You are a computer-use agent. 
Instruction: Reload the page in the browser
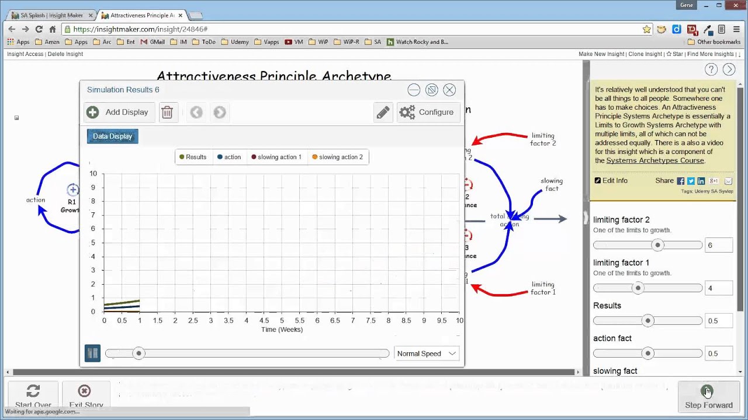click(39, 29)
